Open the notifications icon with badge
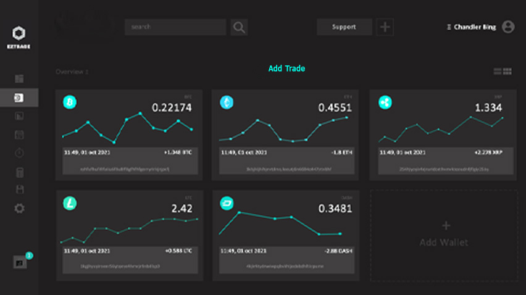This screenshot has height=295, width=526. tap(20, 262)
